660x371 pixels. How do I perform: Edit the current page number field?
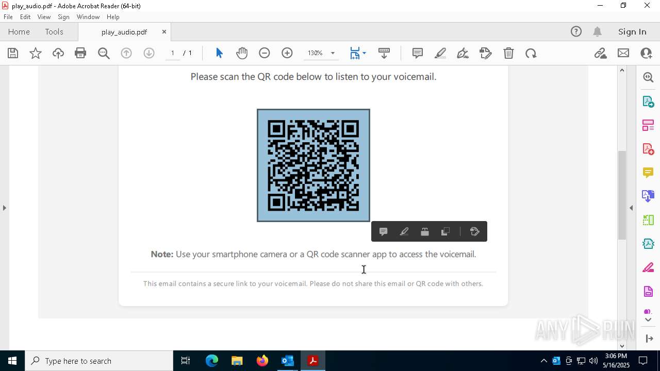pyautogui.click(x=173, y=53)
